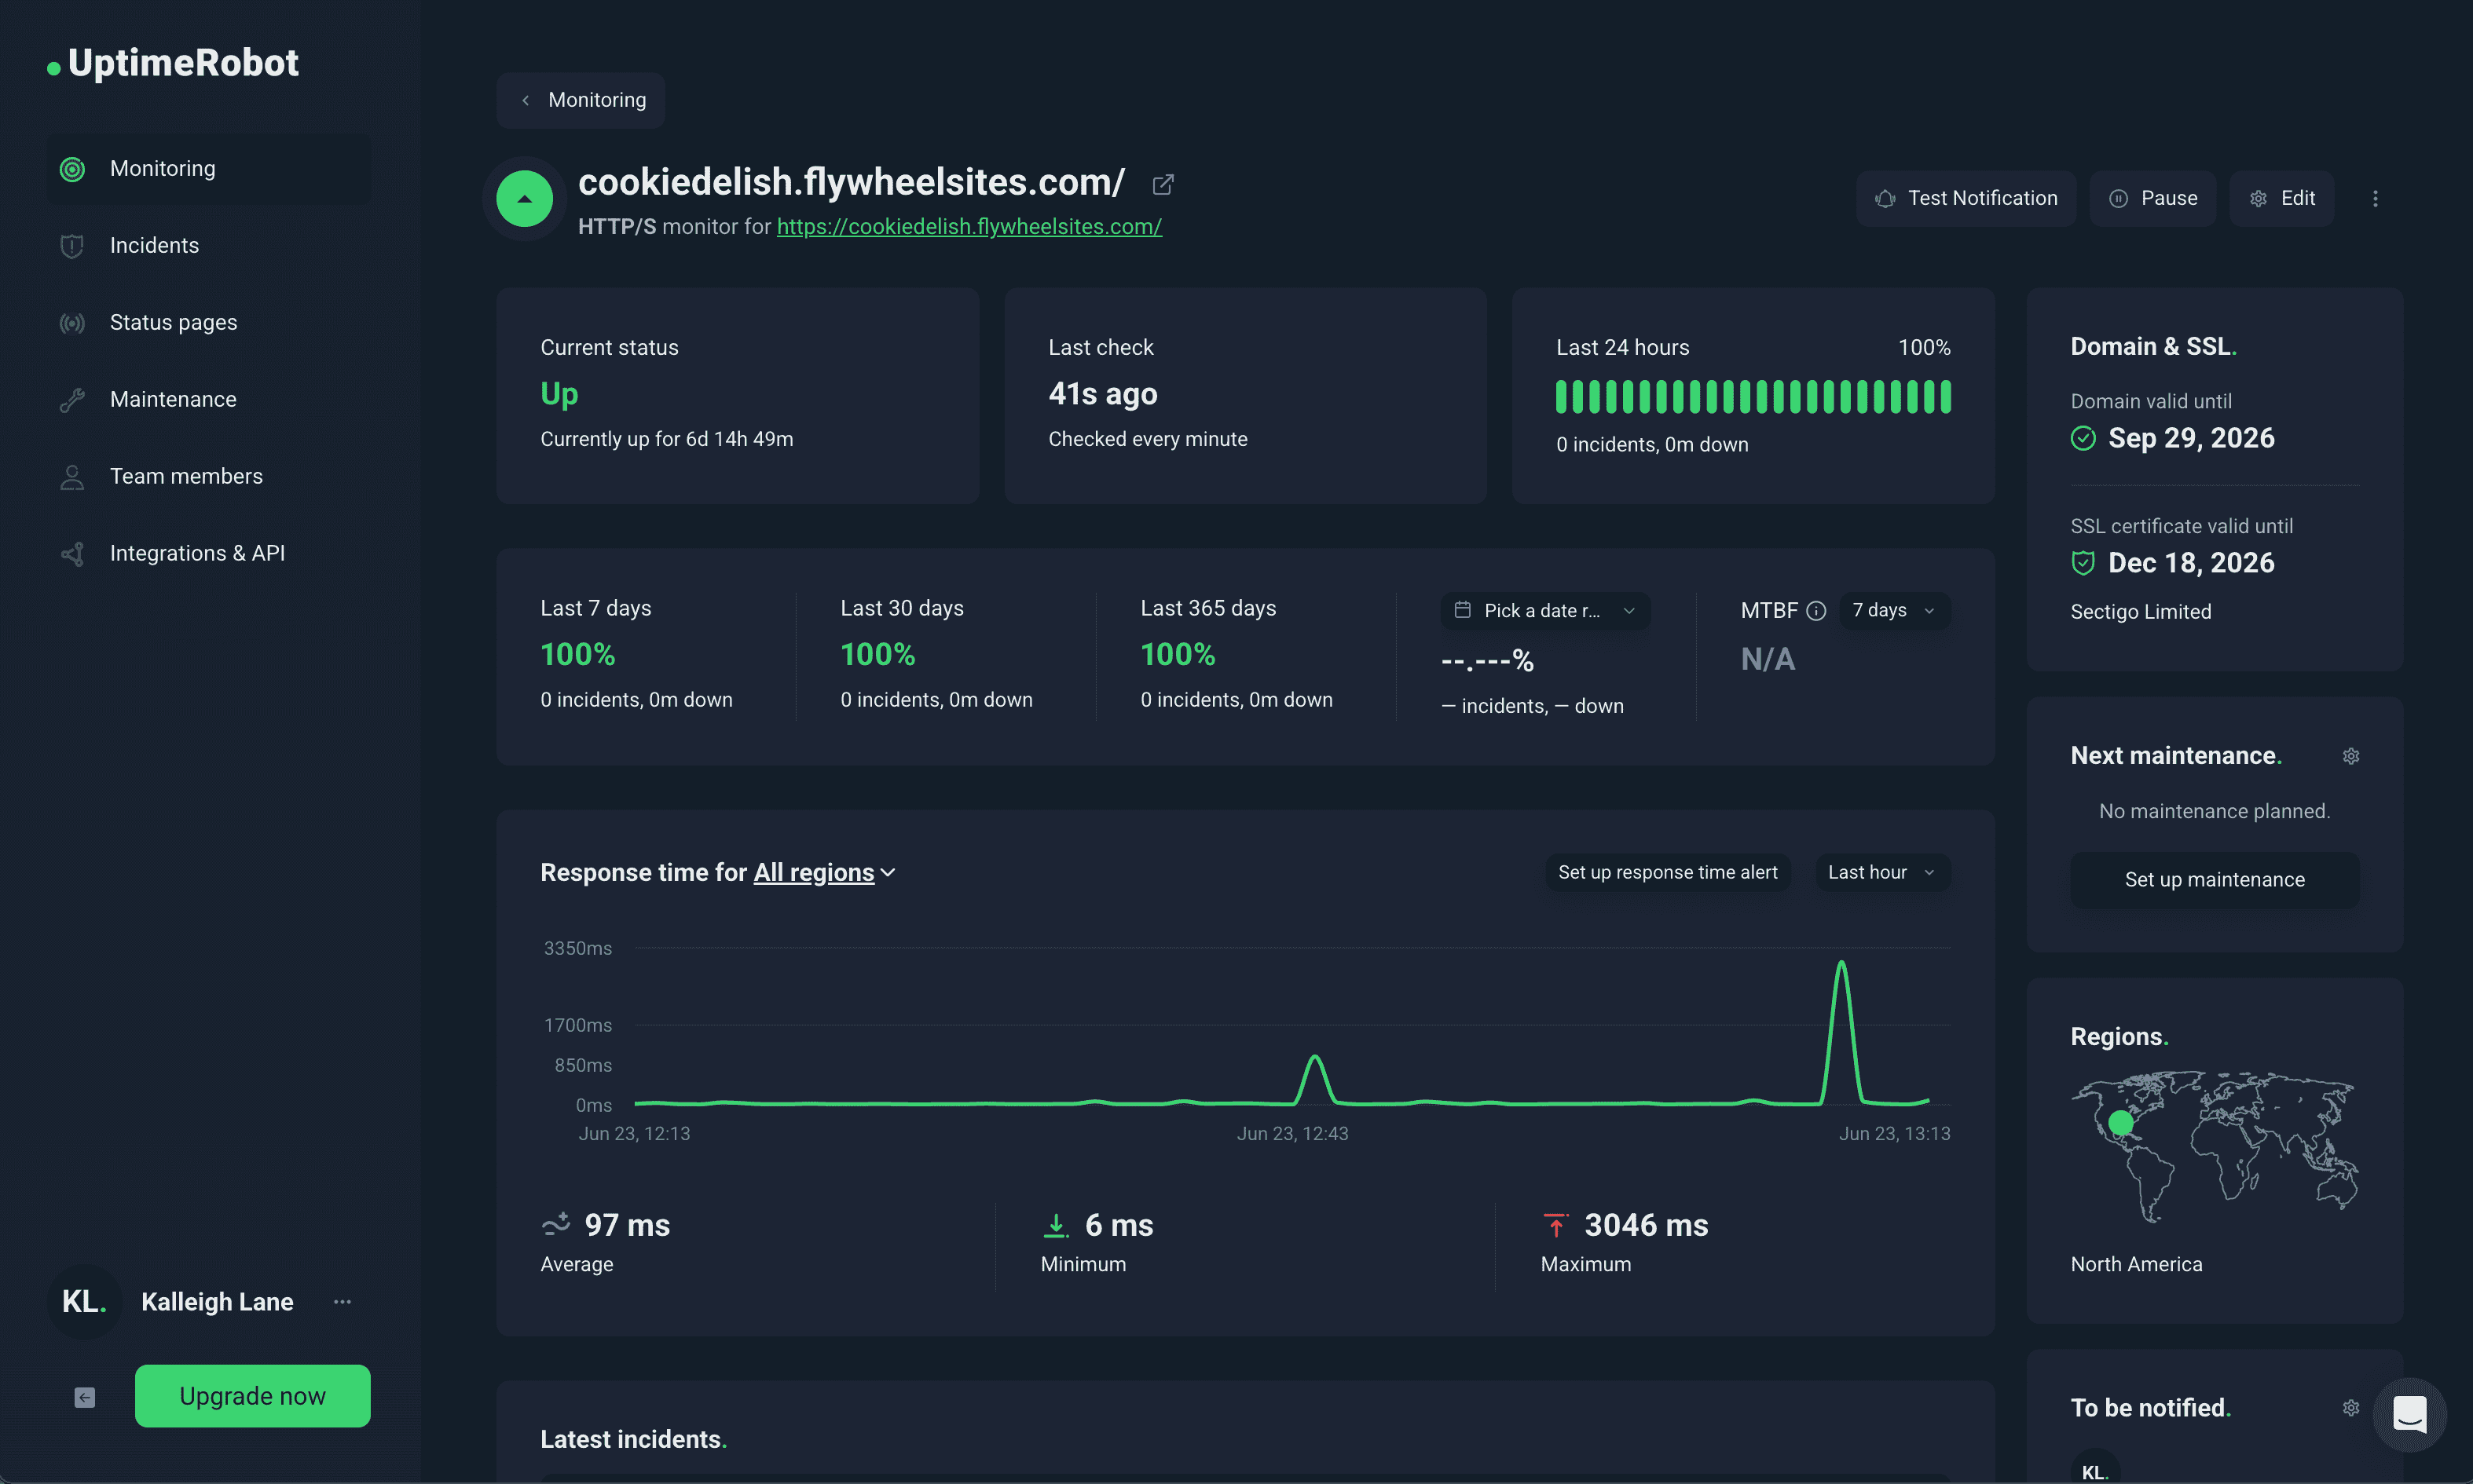Viewport: 2473px width, 1484px height.
Task: Click the Latest incidents heading
Action: point(633,1439)
